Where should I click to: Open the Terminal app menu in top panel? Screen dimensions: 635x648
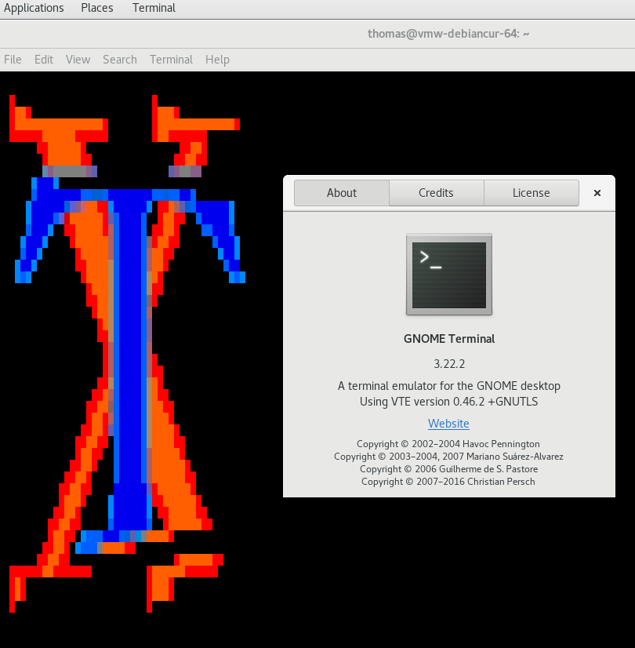tap(154, 8)
